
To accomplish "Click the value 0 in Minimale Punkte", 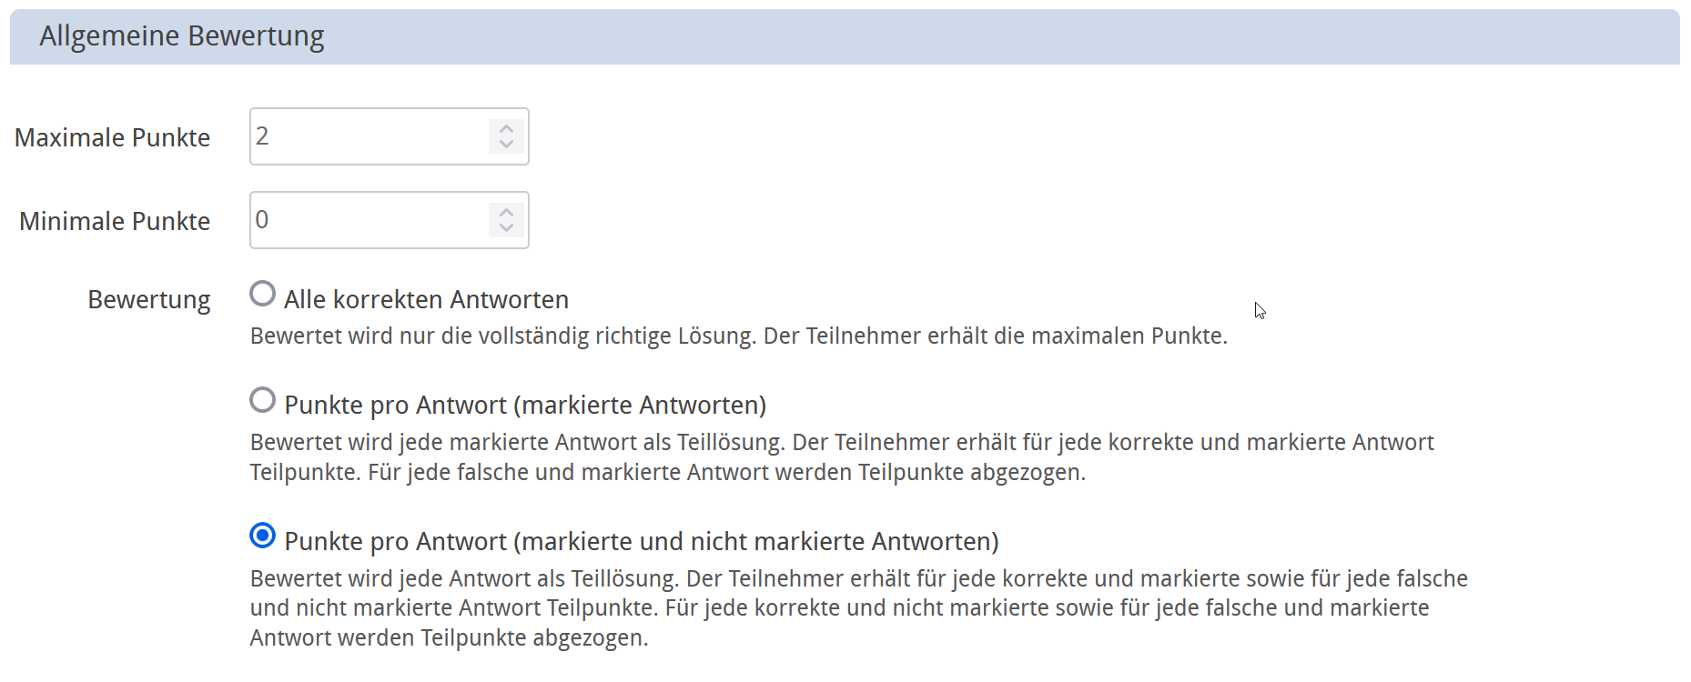I will click(x=262, y=220).
